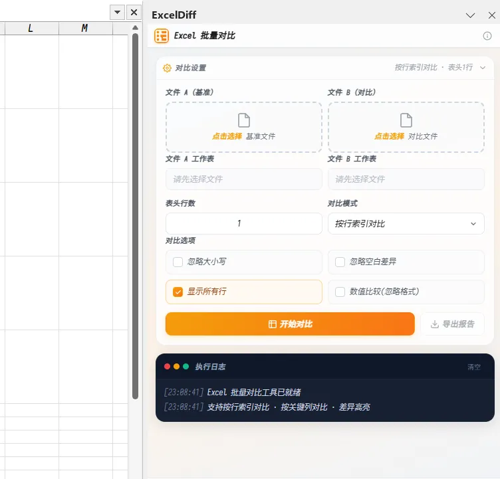Open the 对比模式 dropdown 按行索引对比
The image size is (500, 479).
pos(406,224)
